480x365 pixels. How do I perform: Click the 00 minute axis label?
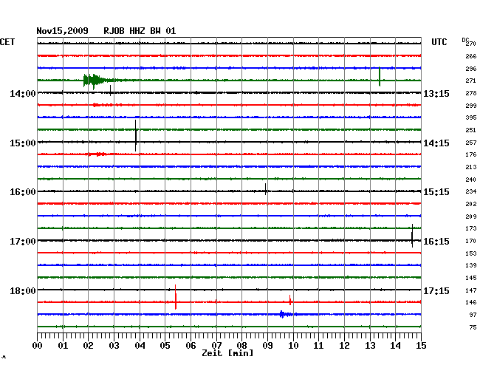(38, 345)
